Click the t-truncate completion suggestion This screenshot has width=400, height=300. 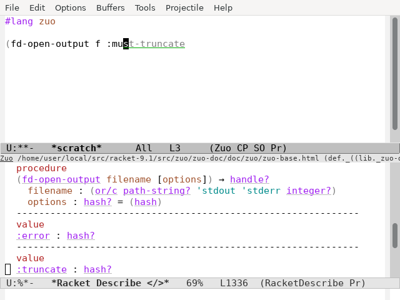(157, 44)
